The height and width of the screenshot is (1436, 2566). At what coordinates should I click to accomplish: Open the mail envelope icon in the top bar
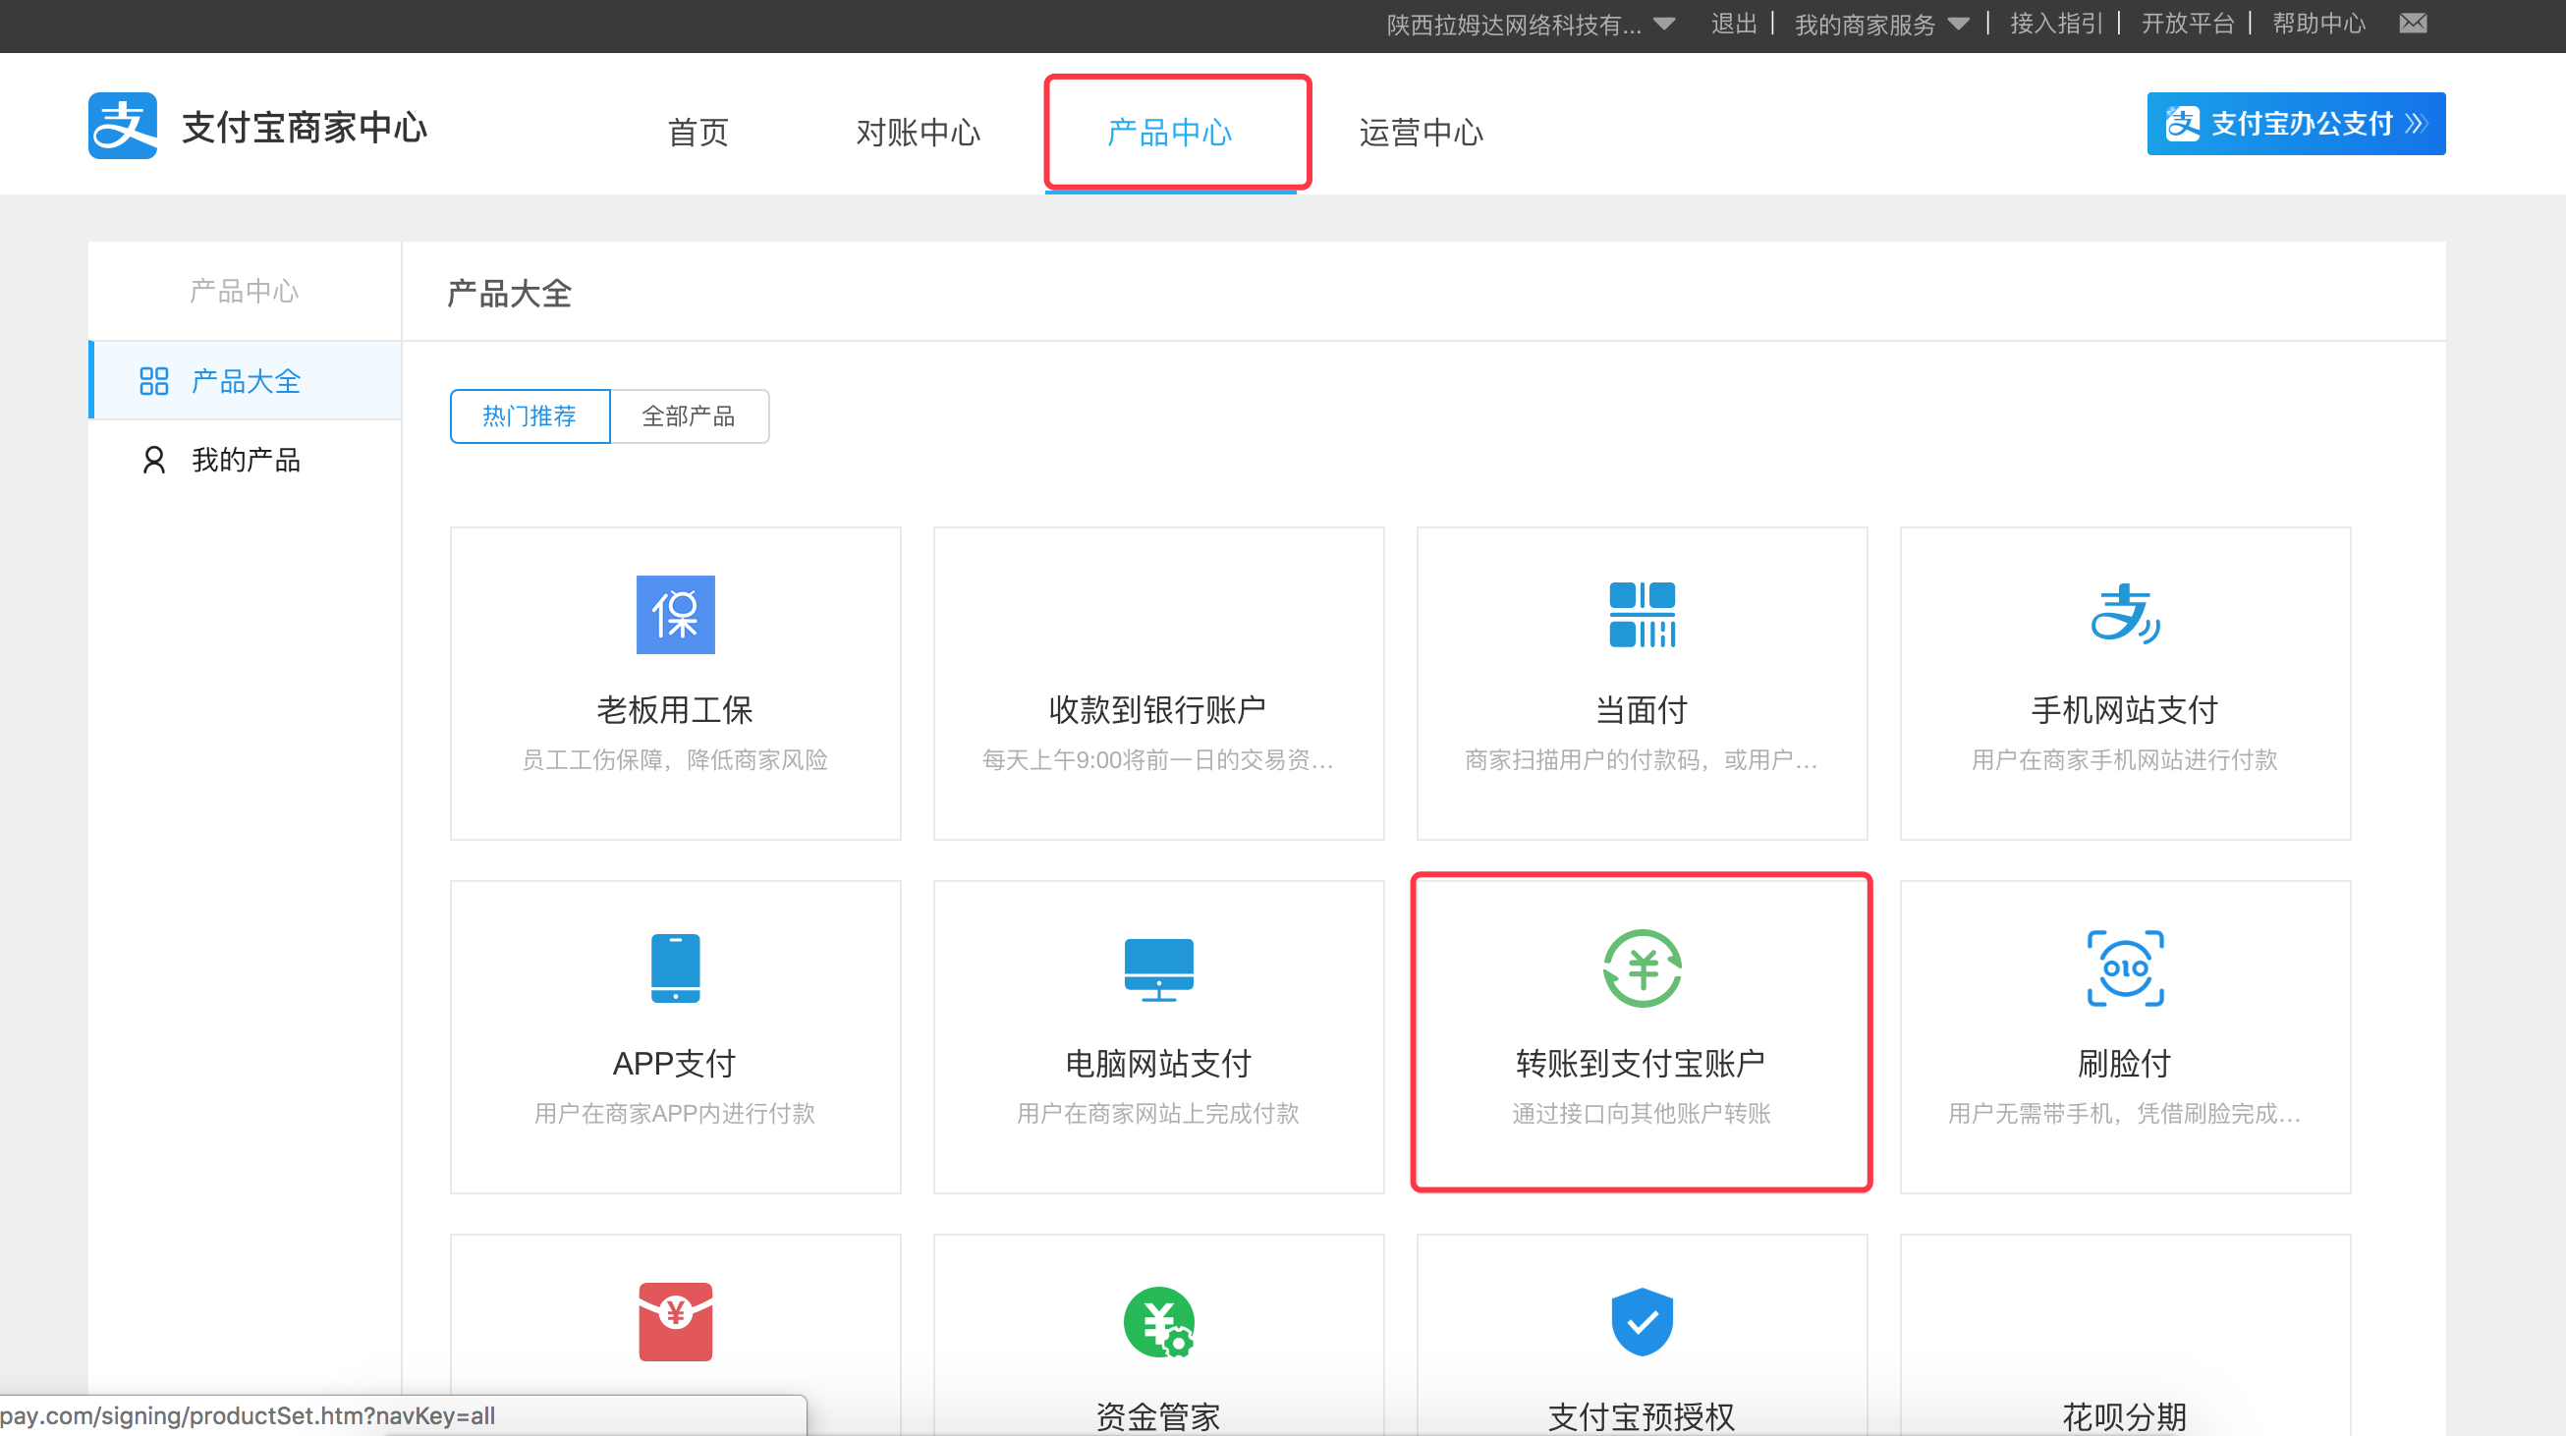click(x=2413, y=23)
